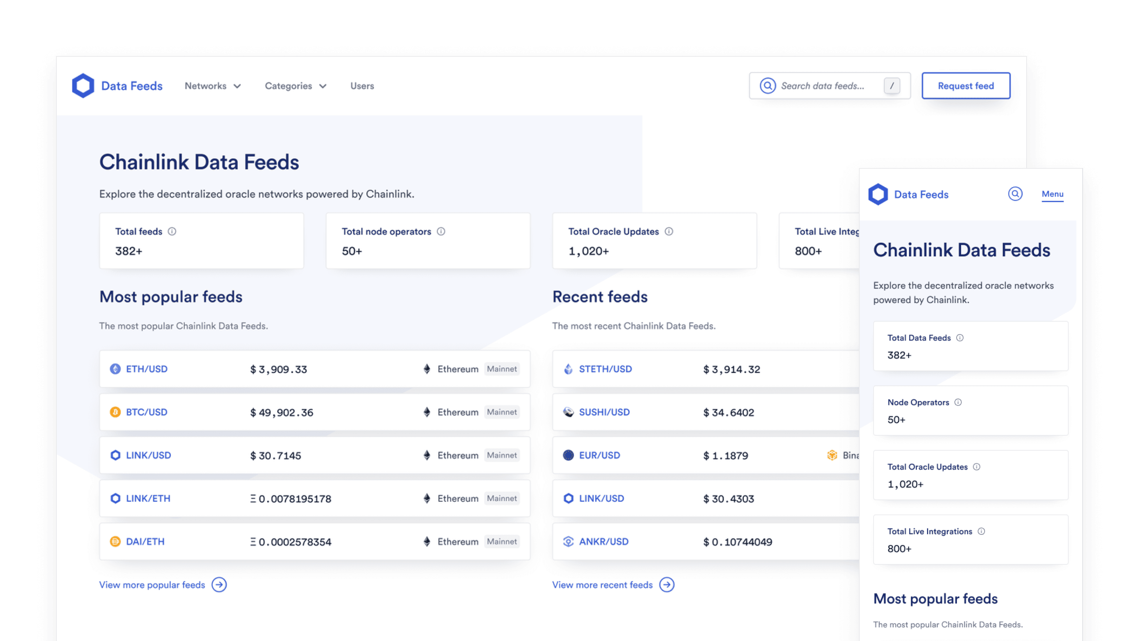Open the search icon in mobile view
The image size is (1139, 641).
pyautogui.click(x=1015, y=194)
